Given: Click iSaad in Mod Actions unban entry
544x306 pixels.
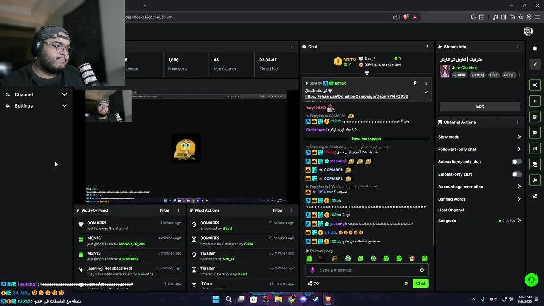Looking at the screenshot, I should [x=227, y=229].
